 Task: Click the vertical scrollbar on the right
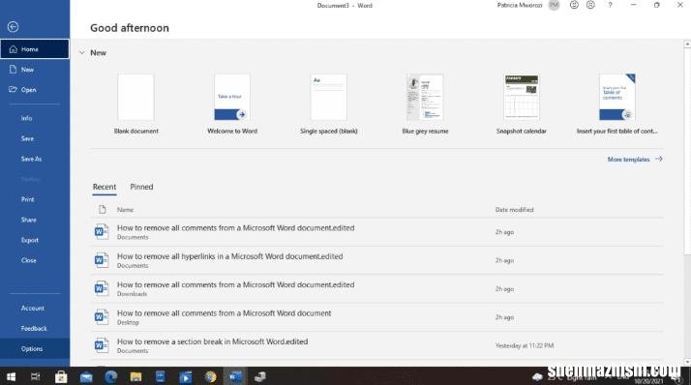tap(687, 151)
